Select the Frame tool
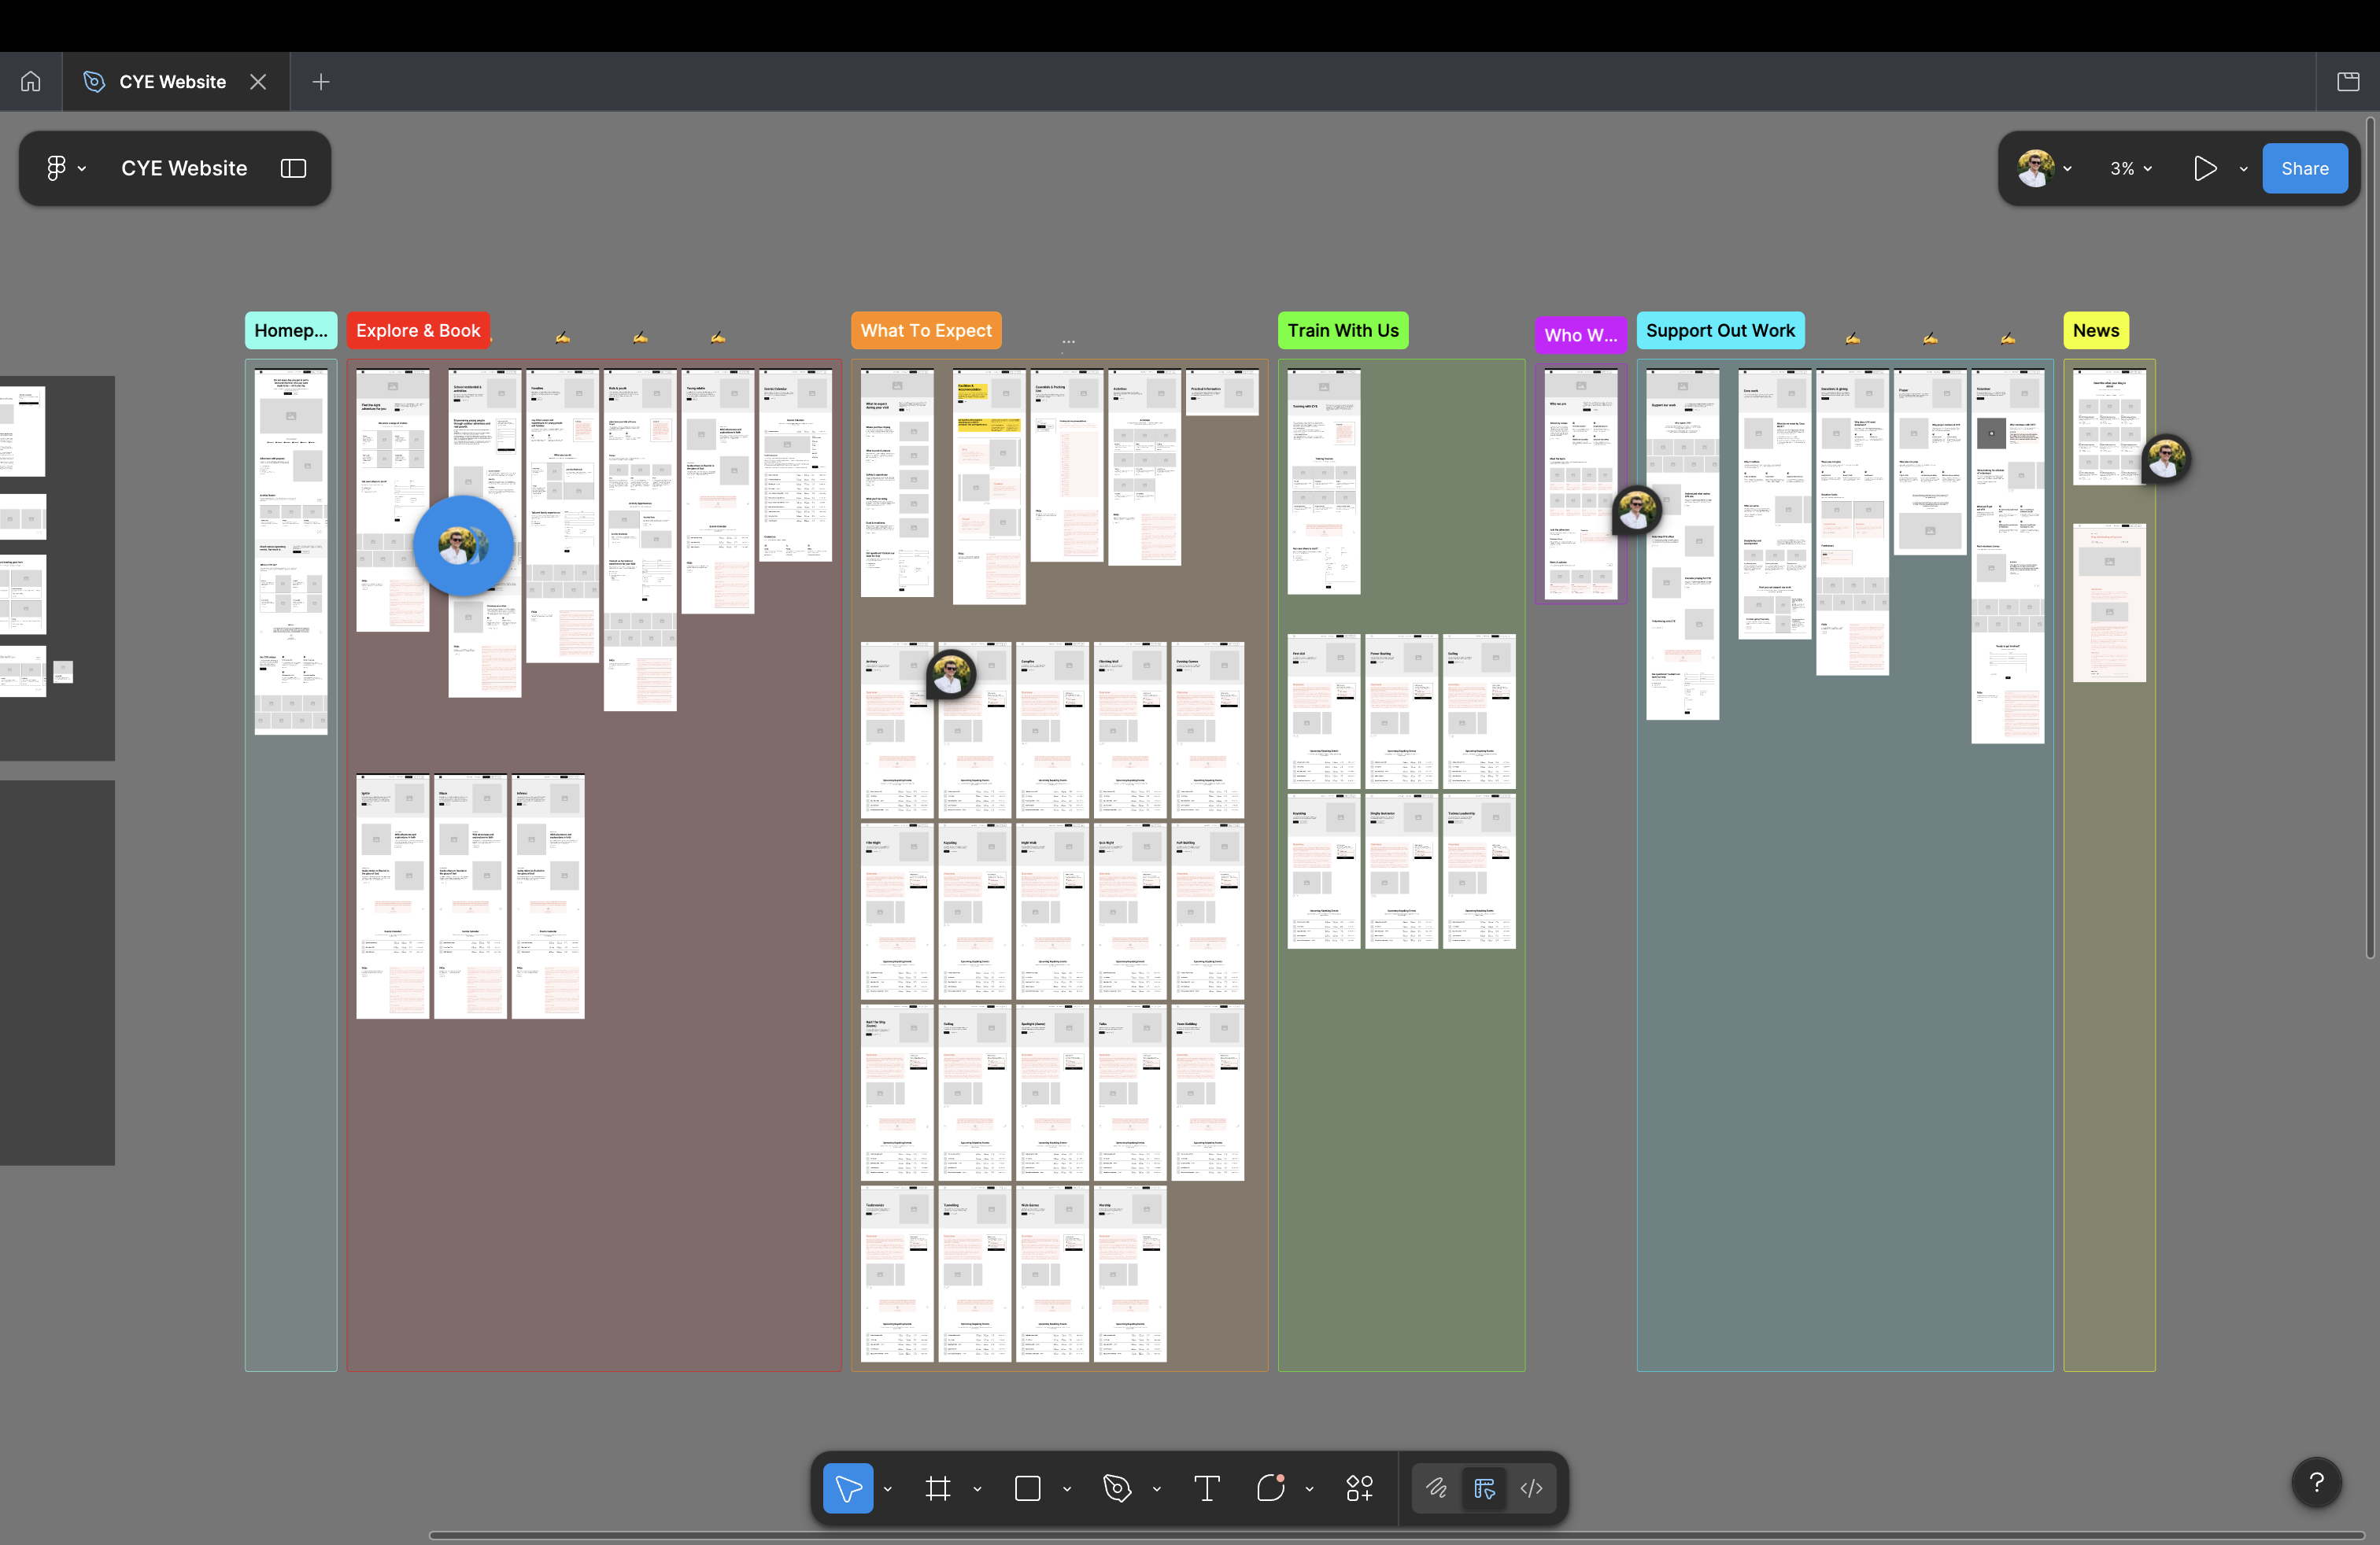Image resolution: width=2380 pixels, height=1545 pixels. point(937,1488)
